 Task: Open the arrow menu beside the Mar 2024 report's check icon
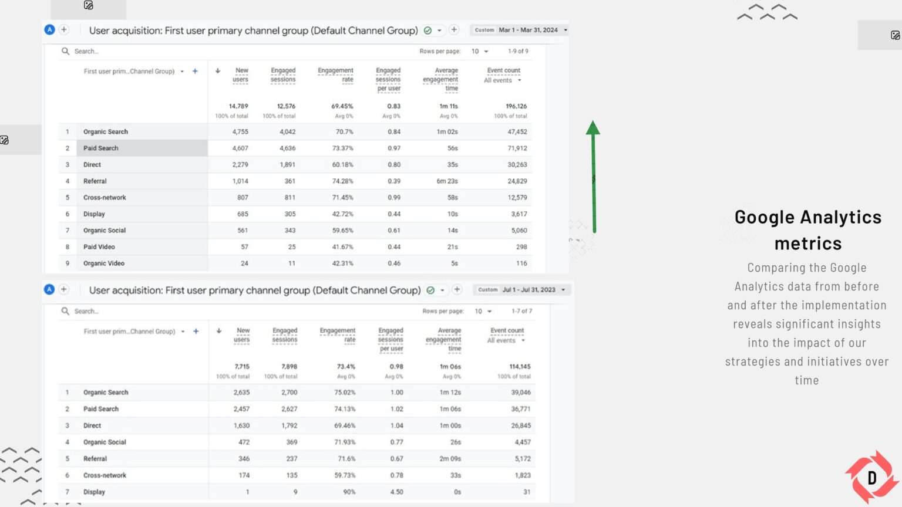click(439, 31)
